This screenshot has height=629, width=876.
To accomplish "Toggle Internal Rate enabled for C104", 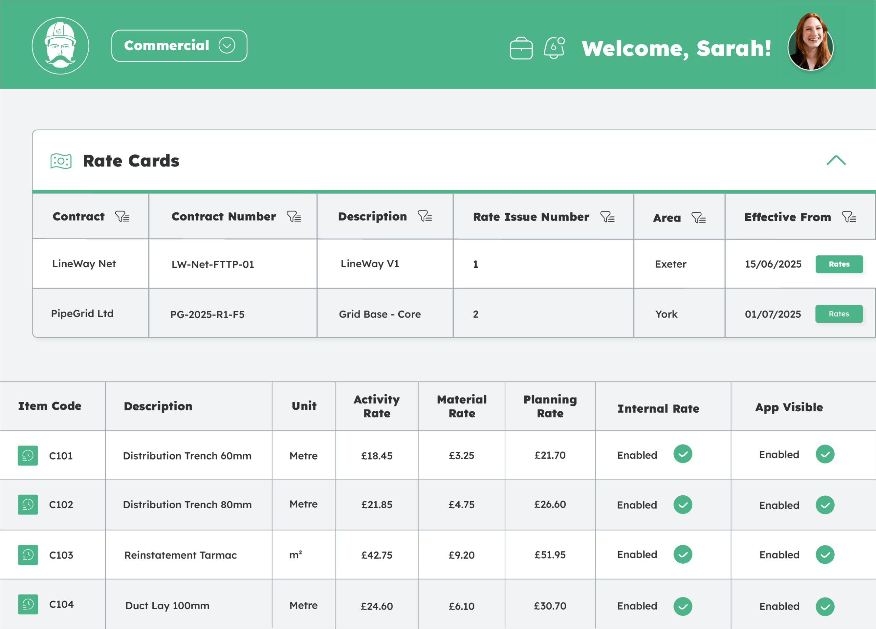I will (x=683, y=607).
